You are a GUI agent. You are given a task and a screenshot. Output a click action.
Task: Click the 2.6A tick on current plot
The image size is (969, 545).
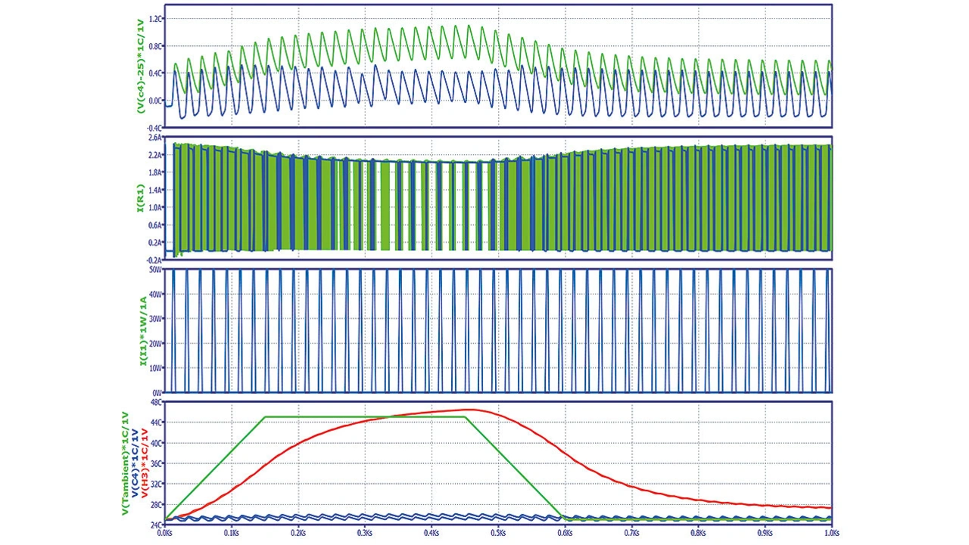(155, 138)
